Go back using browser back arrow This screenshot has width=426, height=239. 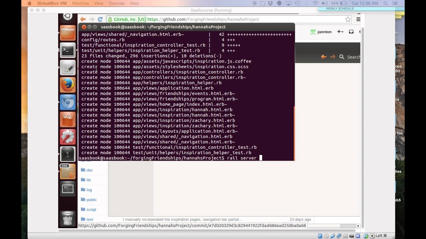click(x=83, y=19)
